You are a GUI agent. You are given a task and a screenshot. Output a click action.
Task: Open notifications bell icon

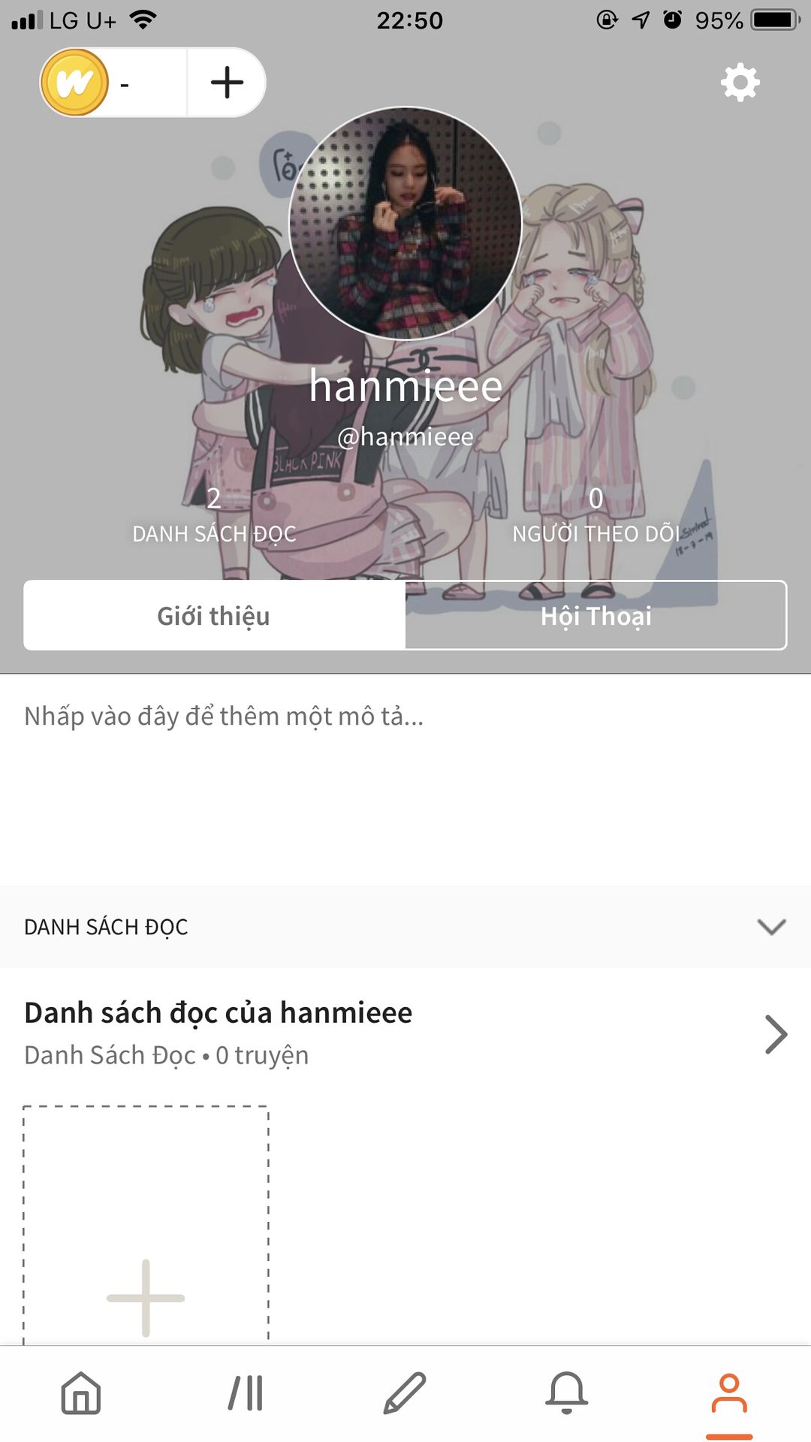[x=567, y=1393]
